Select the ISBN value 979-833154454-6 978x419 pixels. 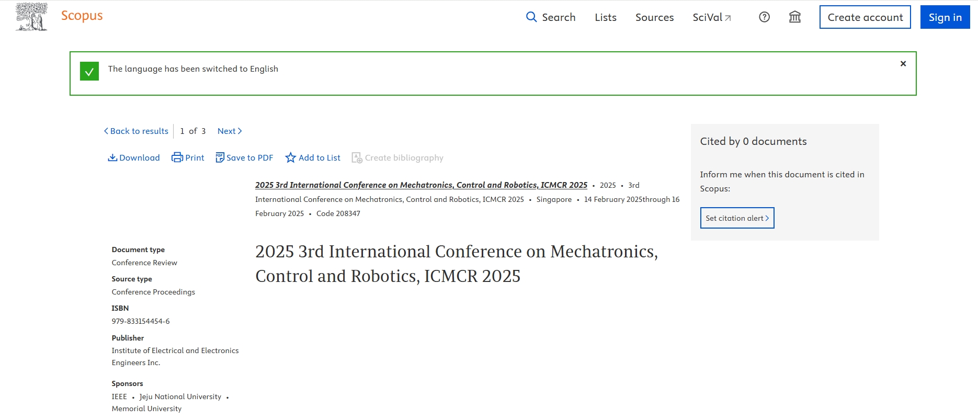141,321
